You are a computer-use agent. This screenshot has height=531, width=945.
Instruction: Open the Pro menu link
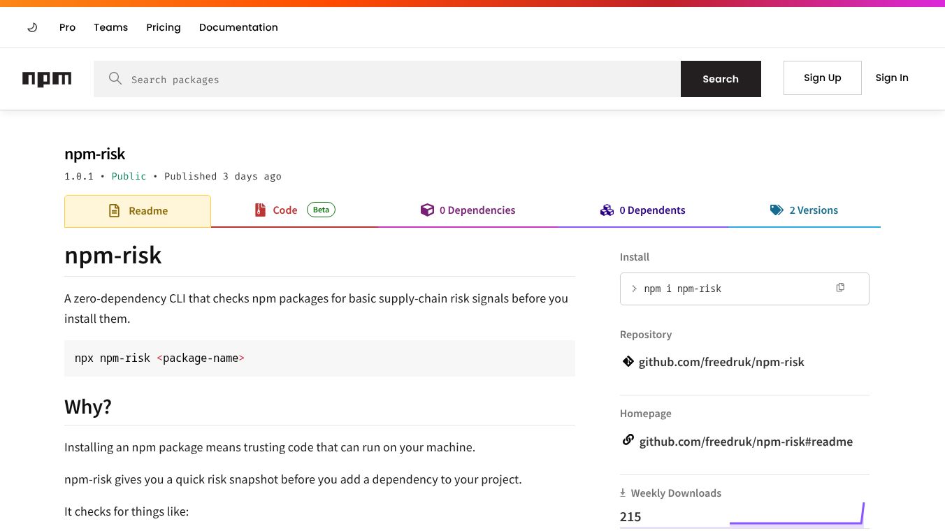(x=67, y=27)
